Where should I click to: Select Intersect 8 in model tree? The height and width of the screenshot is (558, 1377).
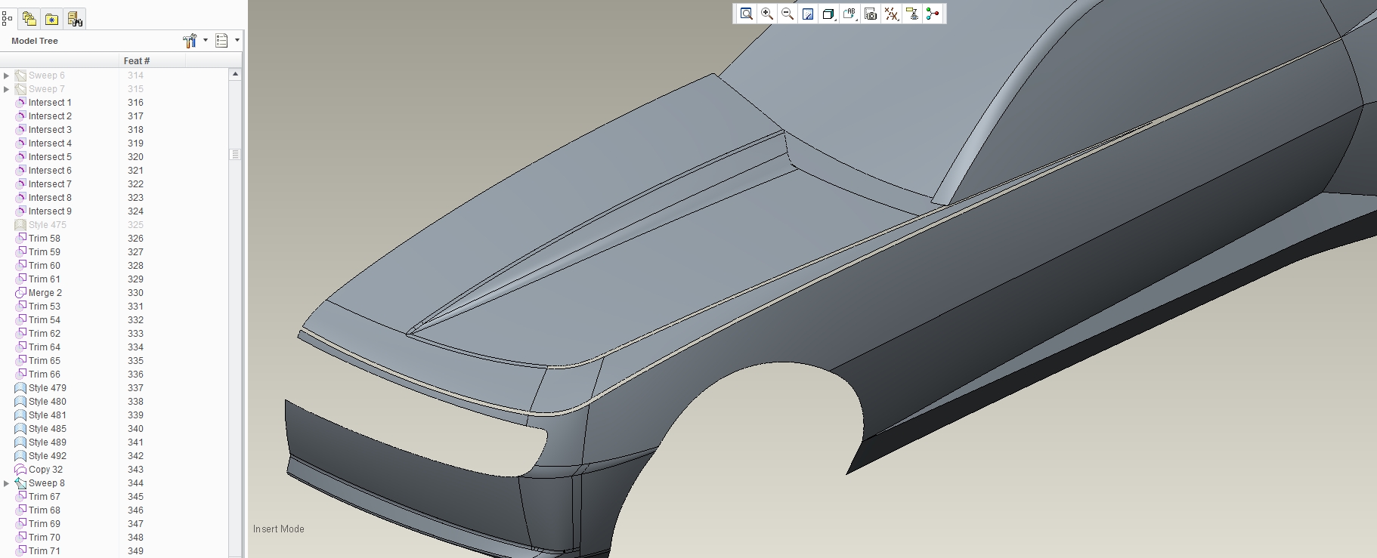pos(50,198)
